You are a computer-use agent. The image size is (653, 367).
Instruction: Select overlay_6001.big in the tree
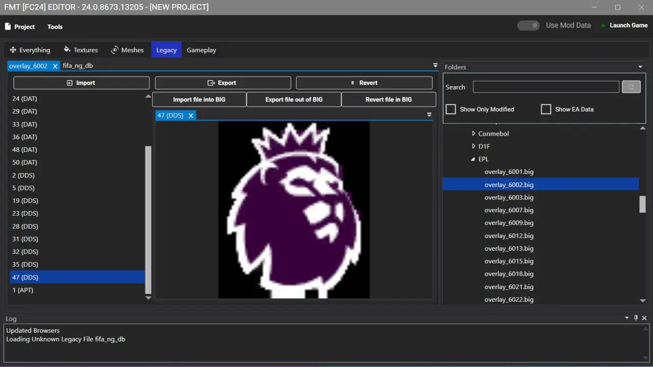[509, 172]
